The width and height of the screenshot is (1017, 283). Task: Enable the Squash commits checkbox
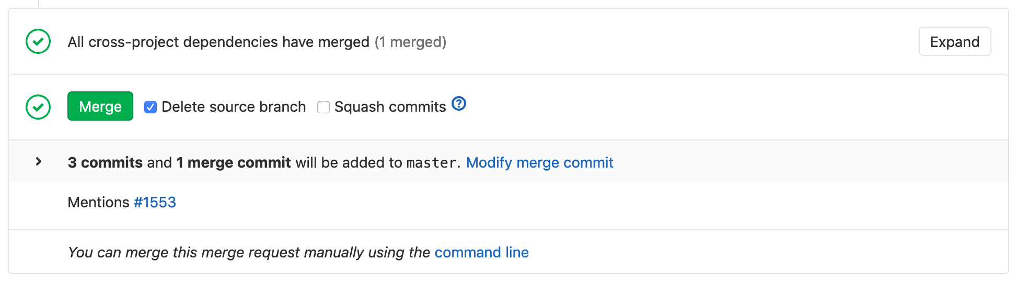323,107
